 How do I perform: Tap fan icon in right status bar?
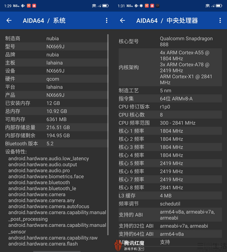[x=141, y=6]
